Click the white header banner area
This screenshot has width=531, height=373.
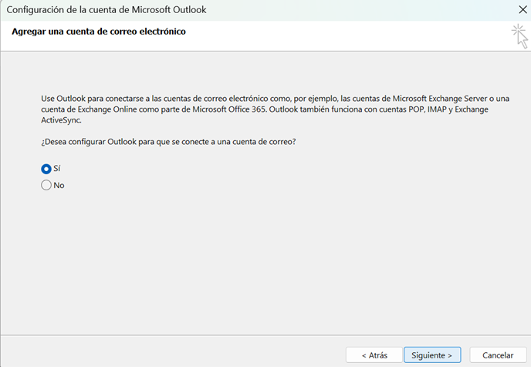click(309, 37)
